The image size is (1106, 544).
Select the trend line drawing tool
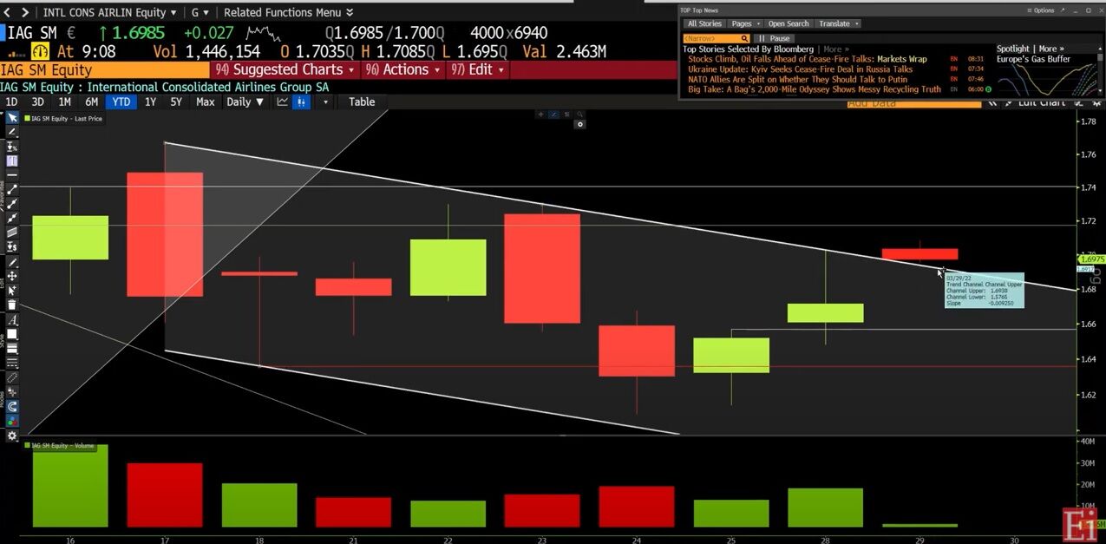pos(12,189)
